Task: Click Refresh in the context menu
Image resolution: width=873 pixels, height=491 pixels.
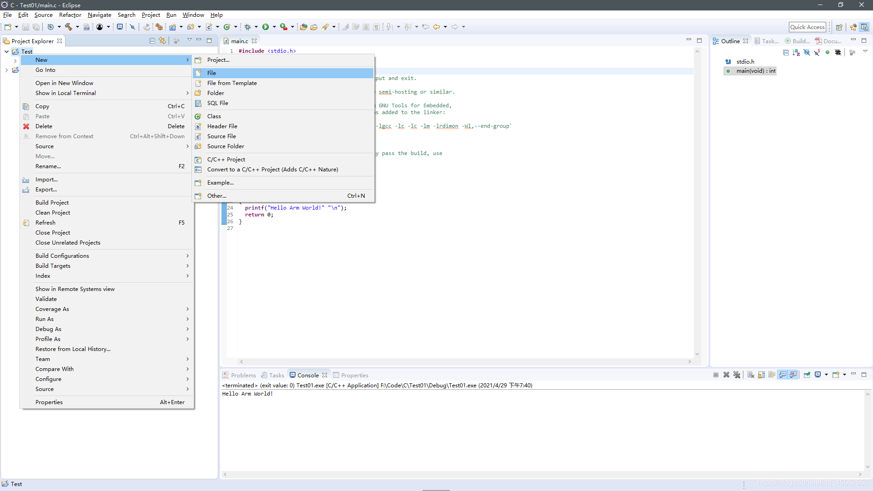Action: coord(107,222)
